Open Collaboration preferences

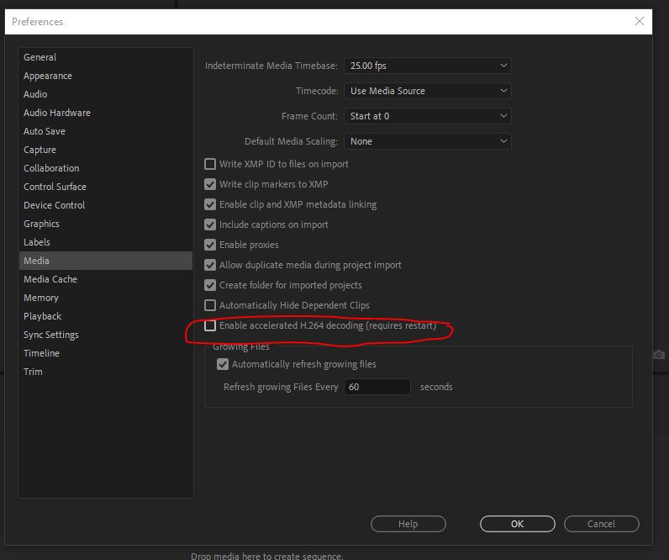pyautogui.click(x=106, y=168)
